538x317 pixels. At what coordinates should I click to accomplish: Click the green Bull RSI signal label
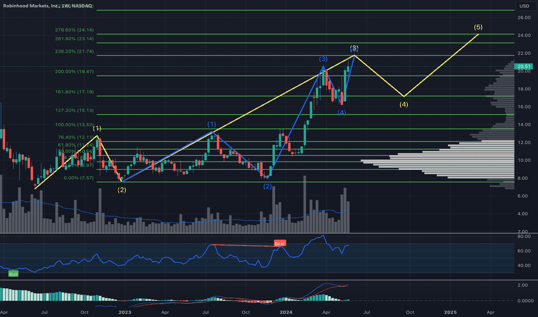point(13,274)
